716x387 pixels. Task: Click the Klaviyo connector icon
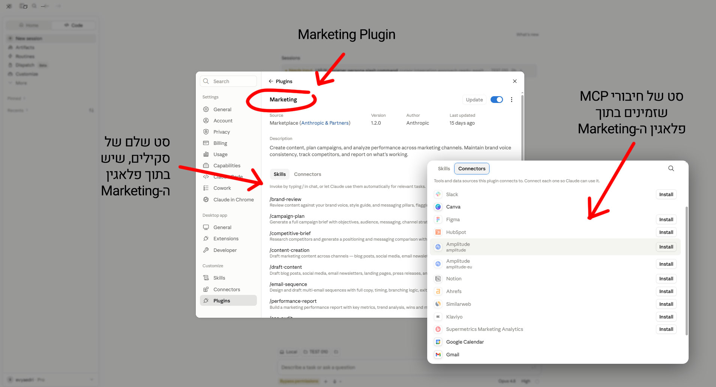(x=438, y=317)
